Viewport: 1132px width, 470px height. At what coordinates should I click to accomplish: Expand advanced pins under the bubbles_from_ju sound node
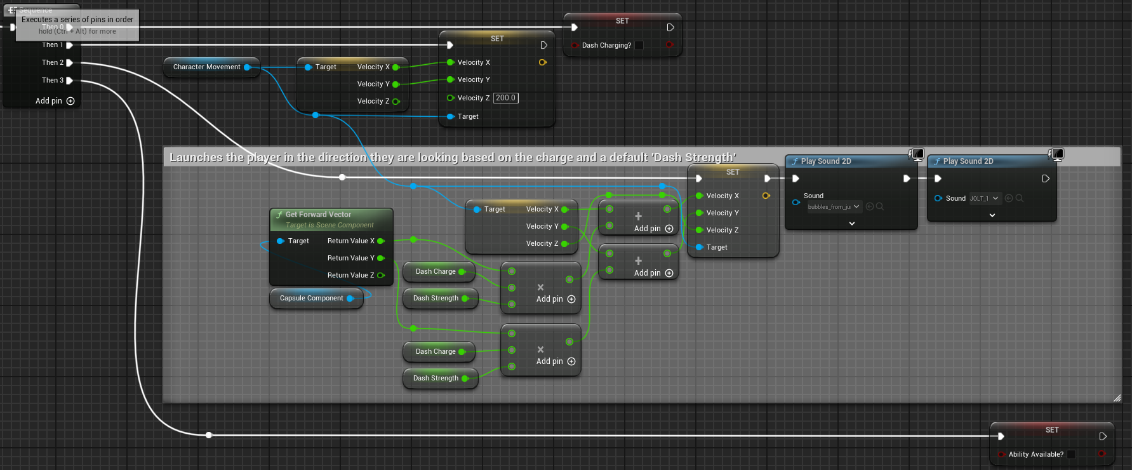(x=852, y=224)
